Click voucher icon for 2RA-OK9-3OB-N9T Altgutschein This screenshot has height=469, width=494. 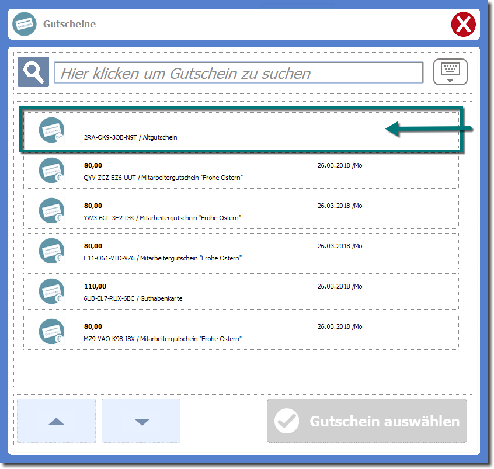(51, 130)
